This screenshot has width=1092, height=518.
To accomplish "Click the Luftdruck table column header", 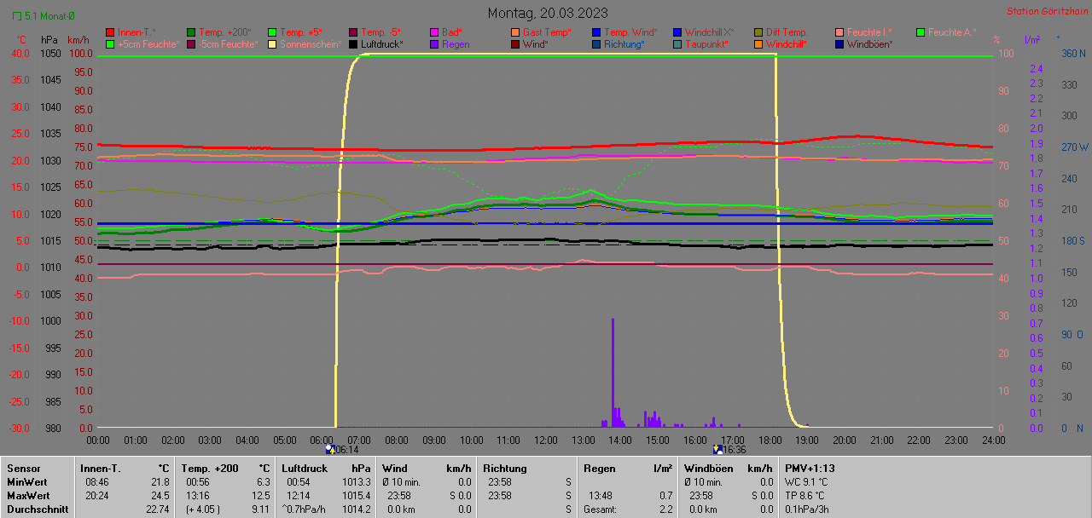I will click(x=304, y=468).
